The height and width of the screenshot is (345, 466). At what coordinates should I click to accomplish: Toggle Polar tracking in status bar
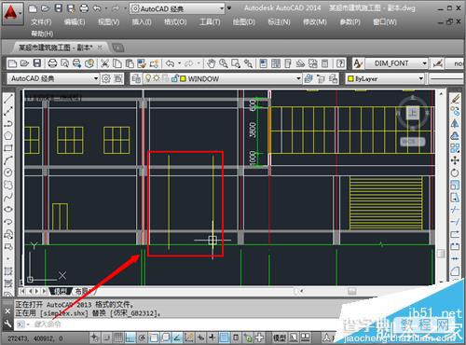[142, 338]
